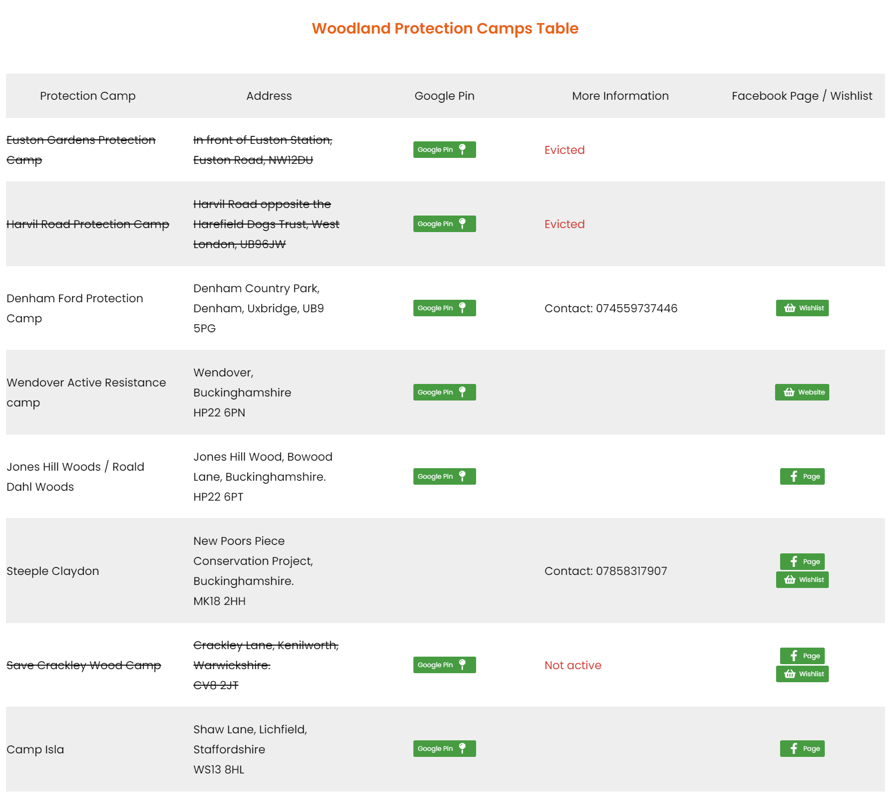Click map pin icon in Wendover row
Screen dimensions: 893x802
463,392
